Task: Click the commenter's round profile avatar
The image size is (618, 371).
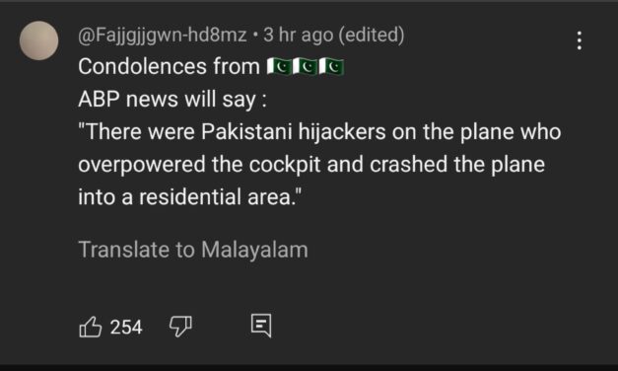Action: pos(39,40)
